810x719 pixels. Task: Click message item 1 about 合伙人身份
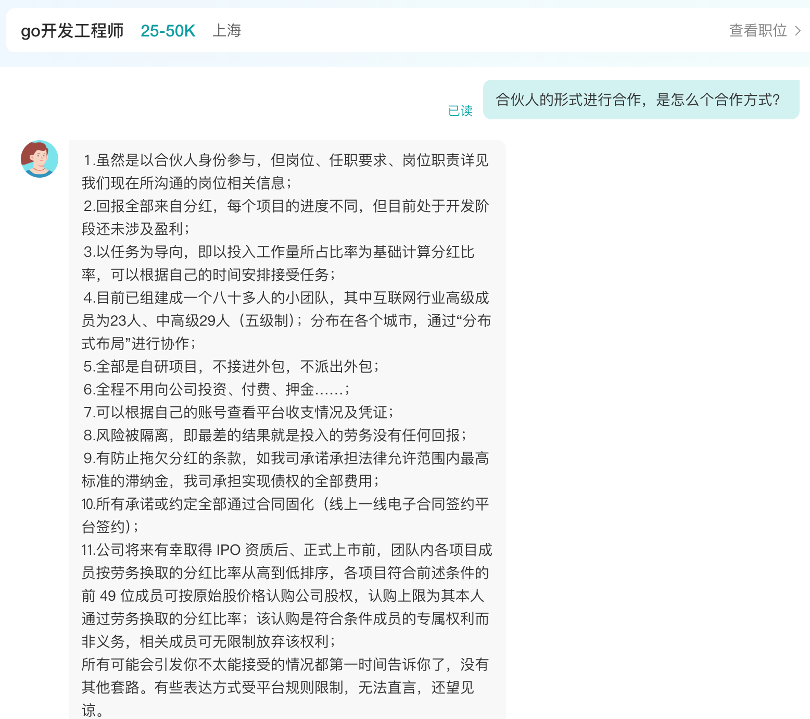coord(285,171)
